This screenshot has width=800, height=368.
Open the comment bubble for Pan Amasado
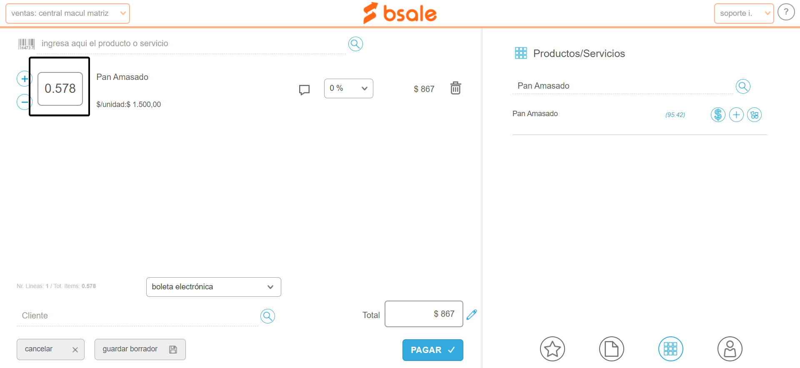(305, 90)
